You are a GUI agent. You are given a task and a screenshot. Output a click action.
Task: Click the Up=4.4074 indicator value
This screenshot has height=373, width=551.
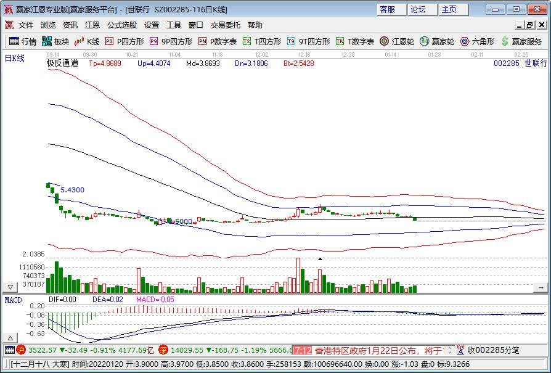point(154,64)
